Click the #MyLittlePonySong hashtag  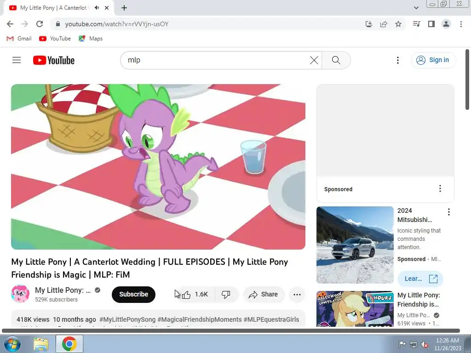(x=127, y=319)
